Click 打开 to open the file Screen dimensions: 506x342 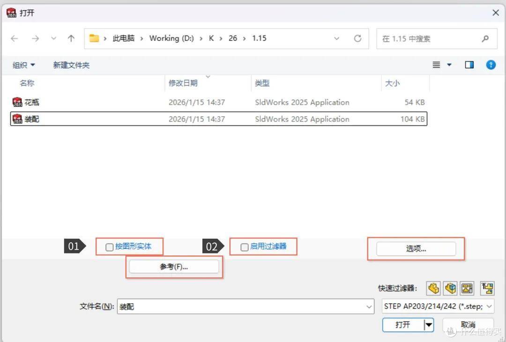[403, 325]
